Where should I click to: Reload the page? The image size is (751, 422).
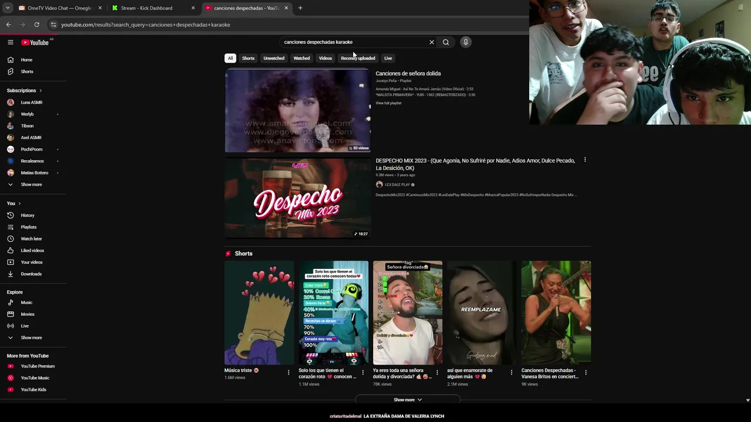click(x=36, y=25)
